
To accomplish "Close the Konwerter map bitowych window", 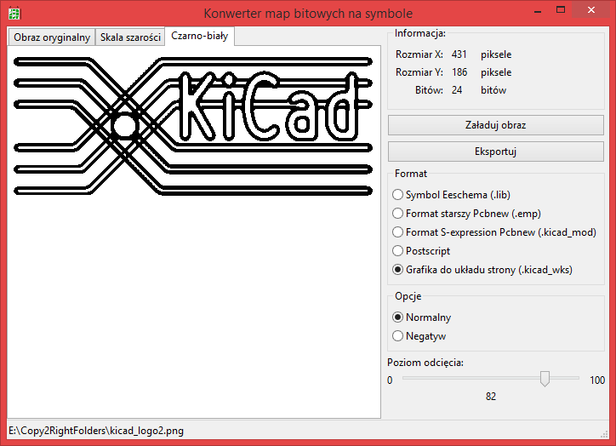I will (590, 10).
